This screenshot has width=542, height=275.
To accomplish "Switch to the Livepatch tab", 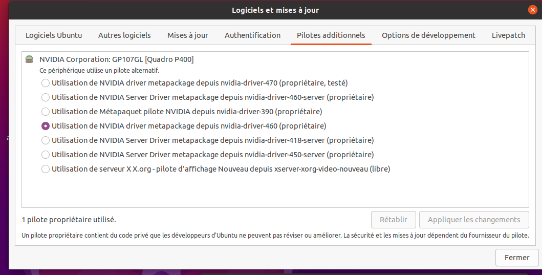I will point(508,35).
